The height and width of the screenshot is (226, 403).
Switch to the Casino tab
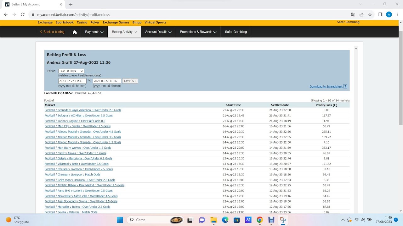click(x=82, y=22)
